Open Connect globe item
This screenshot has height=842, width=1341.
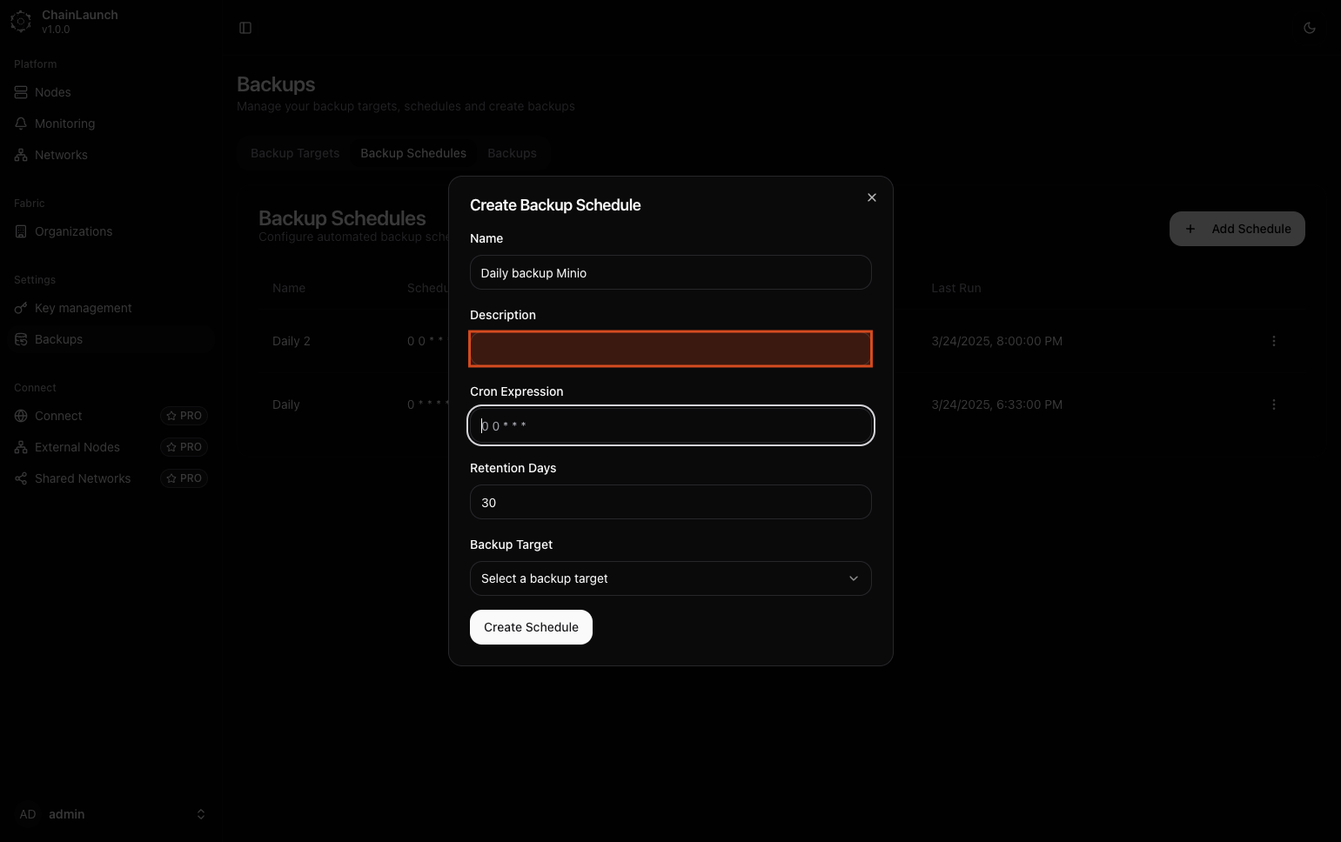tap(58, 416)
